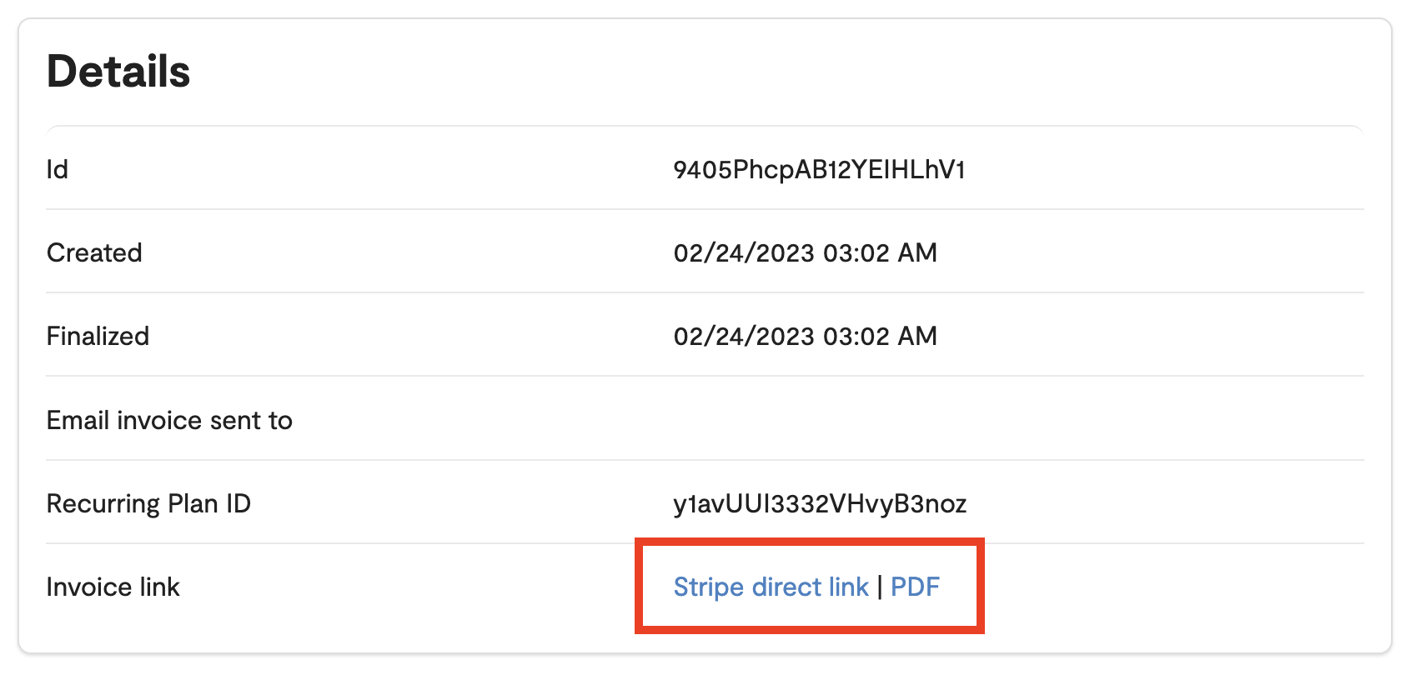Select the 03:02 AM time in Created row

(x=881, y=252)
